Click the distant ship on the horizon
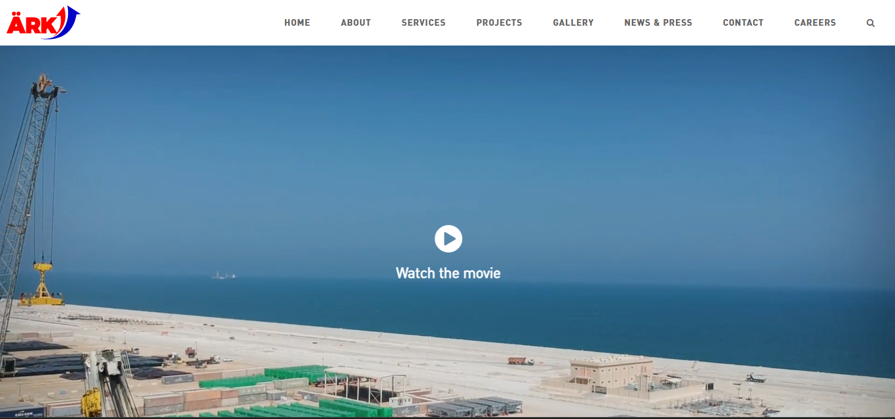The height and width of the screenshot is (419, 895). [224, 275]
